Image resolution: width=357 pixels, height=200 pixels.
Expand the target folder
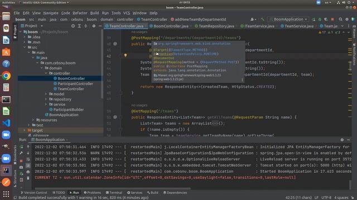[x=25, y=131]
